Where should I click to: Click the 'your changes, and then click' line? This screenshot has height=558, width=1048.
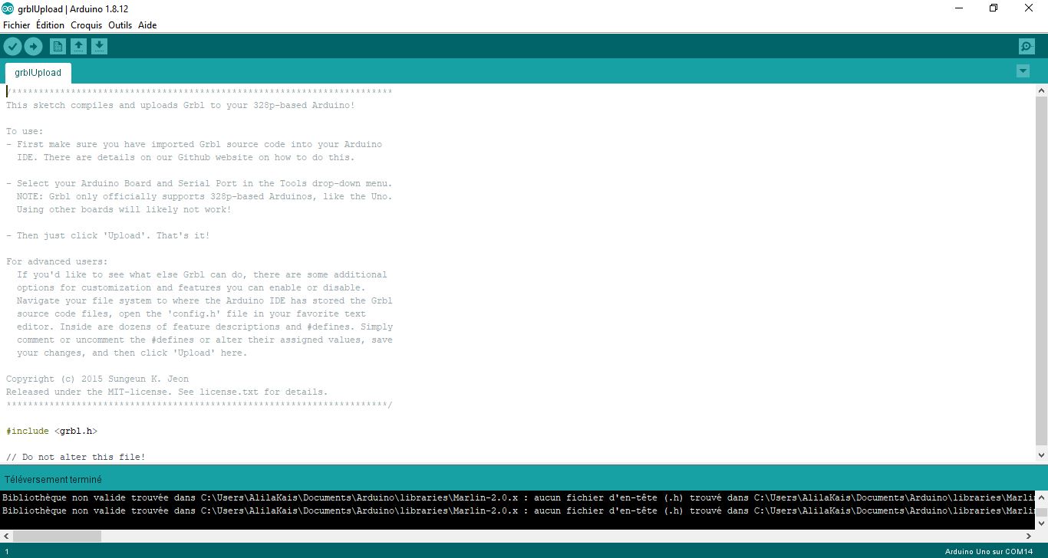pos(132,353)
